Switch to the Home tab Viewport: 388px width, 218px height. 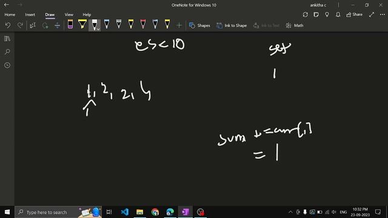(x=10, y=15)
